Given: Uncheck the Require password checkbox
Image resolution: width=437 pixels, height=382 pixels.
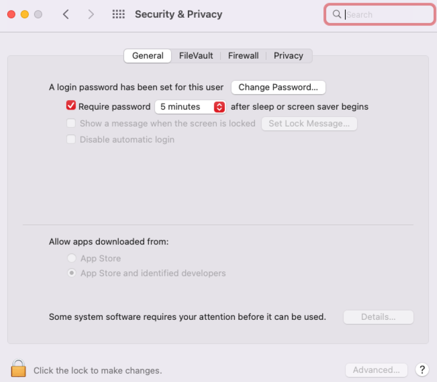Looking at the screenshot, I should tap(71, 106).
